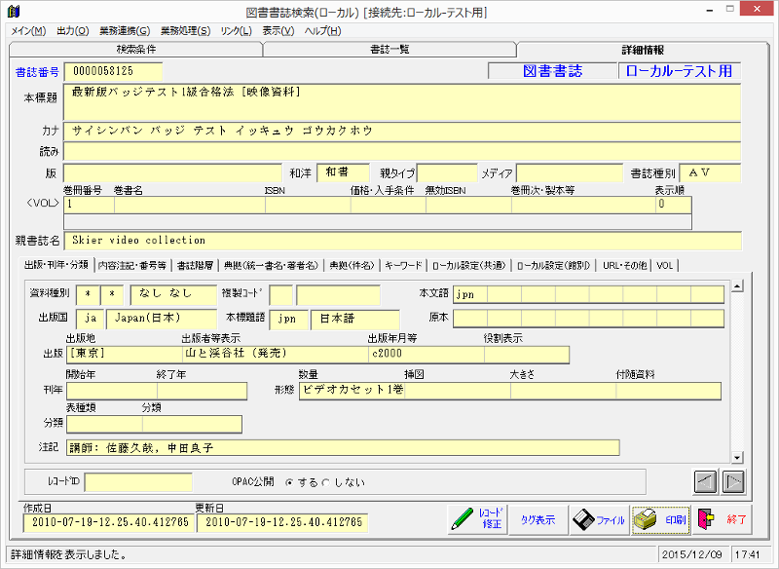Click the scroll down arrow of the detail panel
Viewport: 779px width, 569px height.
[737, 457]
